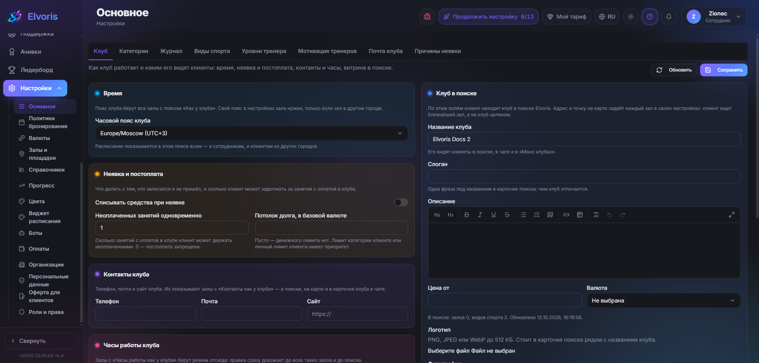This screenshot has height=363, width=759.
Task: Open Мой тариф
Action: (566, 17)
